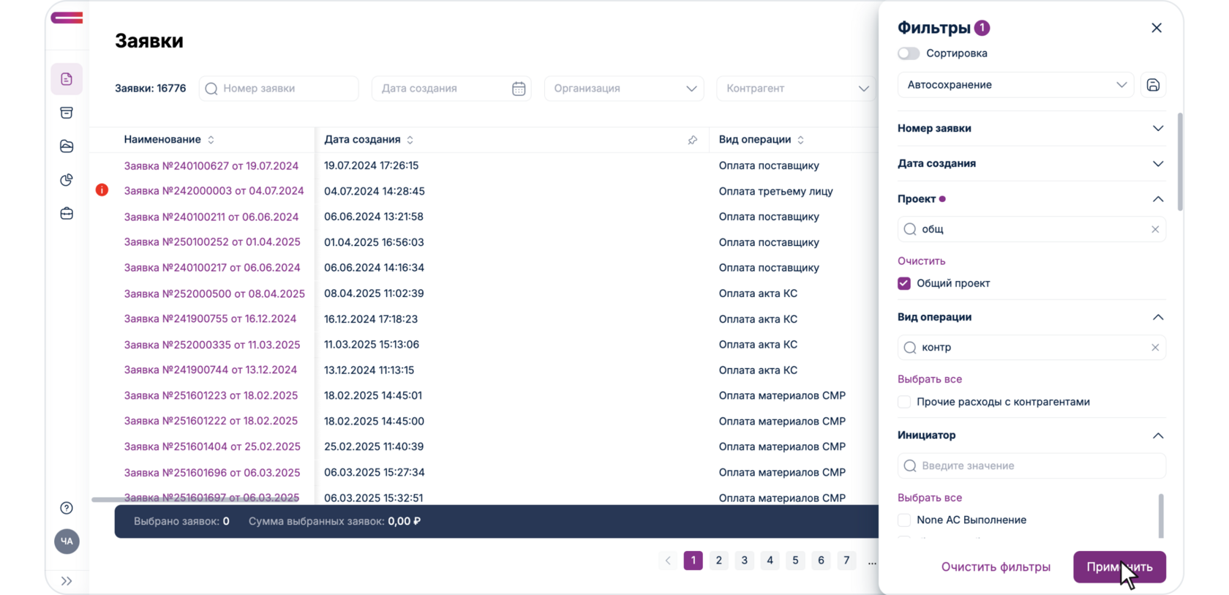The width and height of the screenshot is (1229, 595).
Task: Go to page 4
Action: 770,561
